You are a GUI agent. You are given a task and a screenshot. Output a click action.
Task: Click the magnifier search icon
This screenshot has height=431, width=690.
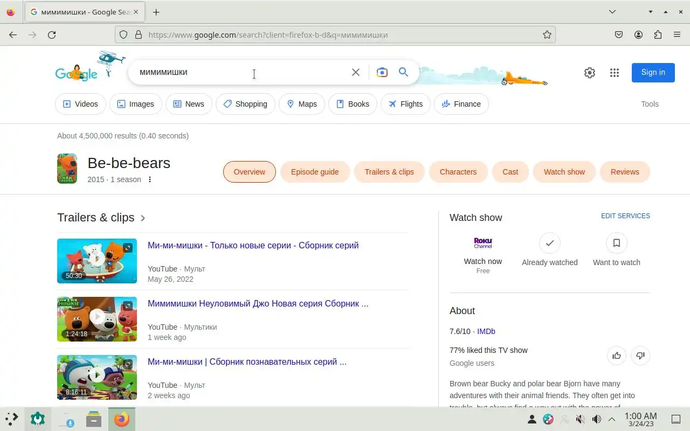(x=403, y=72)
